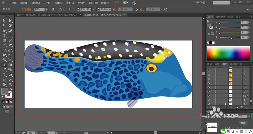Viewport: 253px width, 134px height.
Task: Toggle eye icon of the selected layer row
Action: coord(209,96)
